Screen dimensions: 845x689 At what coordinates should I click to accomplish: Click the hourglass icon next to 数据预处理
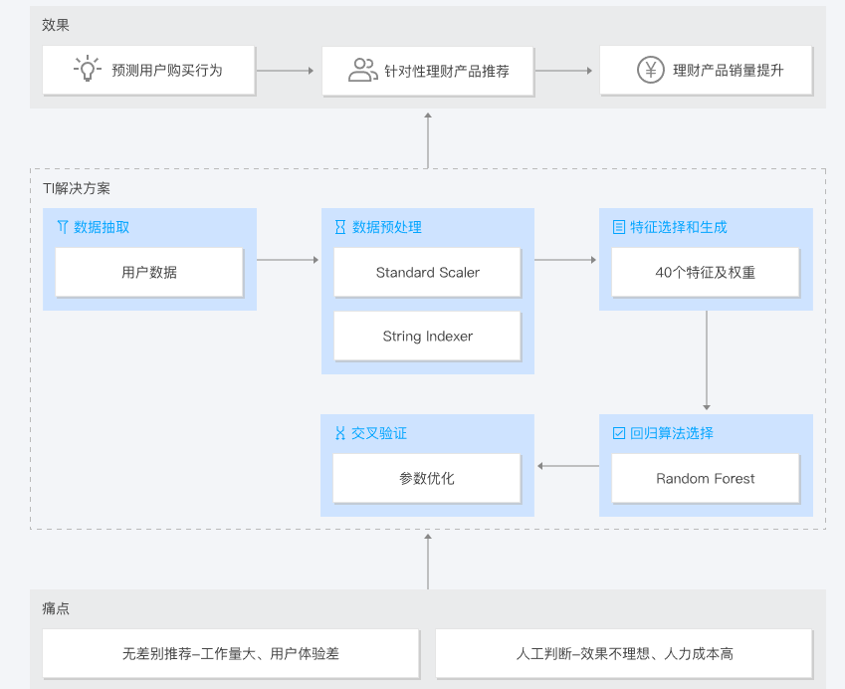click(x=340, y=227)
